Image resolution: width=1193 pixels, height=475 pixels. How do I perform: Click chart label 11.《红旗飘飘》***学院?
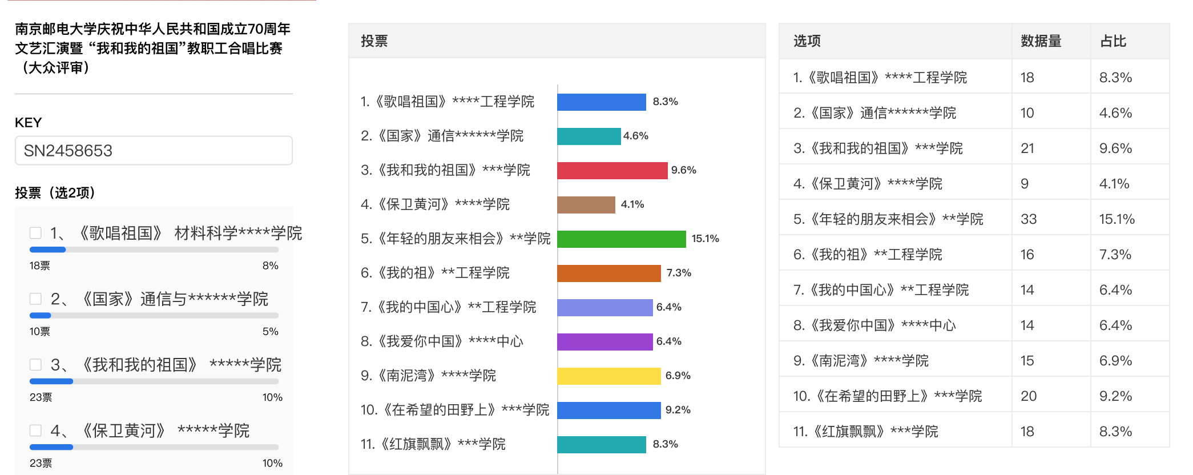click(433, 444)
